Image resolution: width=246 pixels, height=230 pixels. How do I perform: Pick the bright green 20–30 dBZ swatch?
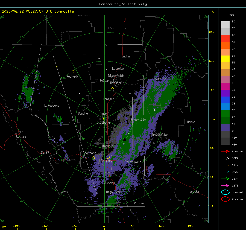225,114
